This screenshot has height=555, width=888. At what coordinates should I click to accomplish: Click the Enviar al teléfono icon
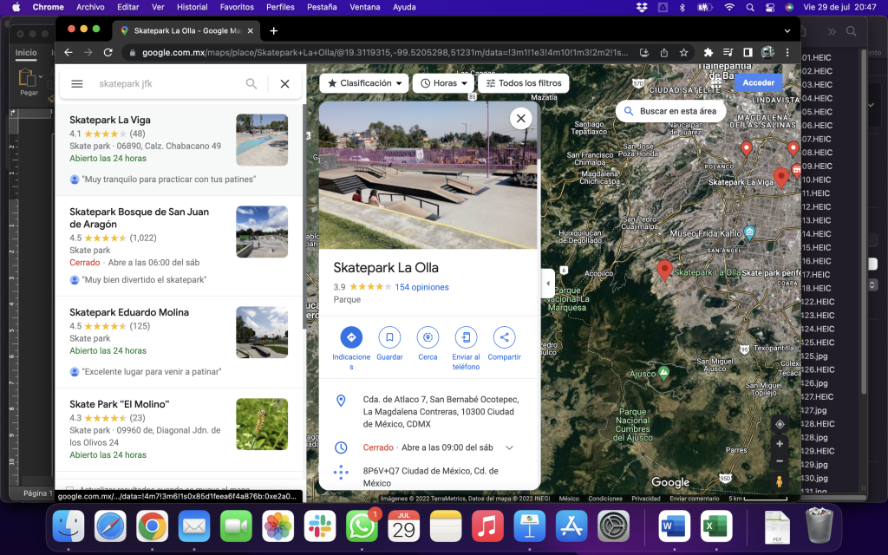(466, 337)
